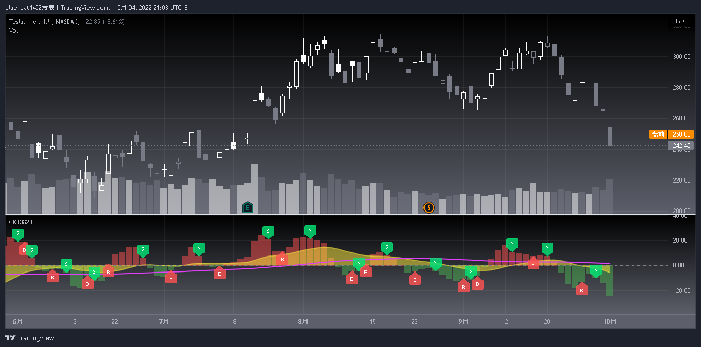Screen dimensions: 701x347
Task: Click the 22 date axis label
Action: 115,322
